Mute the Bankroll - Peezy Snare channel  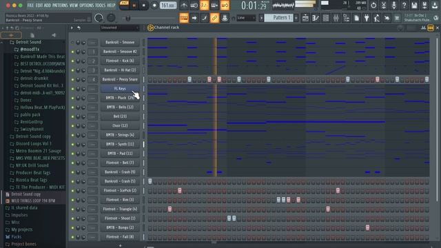(72, 80)
